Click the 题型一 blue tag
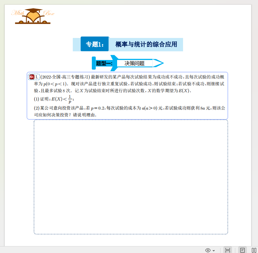Viewport: 258px width, 253px height. click(104, 63)
